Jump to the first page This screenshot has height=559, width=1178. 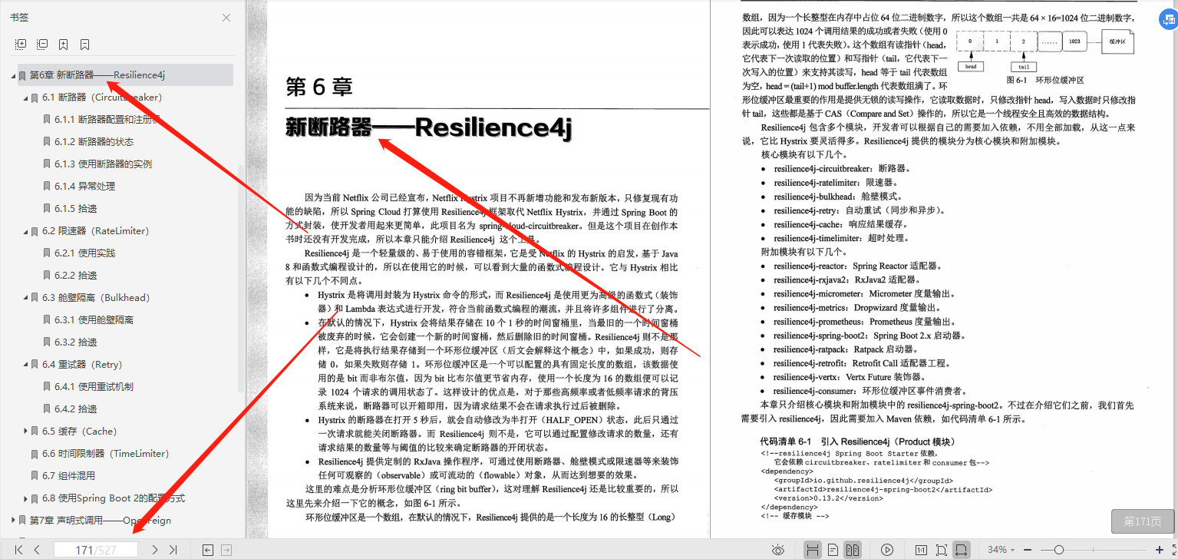click(x=19, y=550)
